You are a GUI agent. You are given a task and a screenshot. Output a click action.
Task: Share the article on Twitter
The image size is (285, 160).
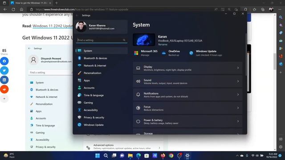tap(4, 71)
